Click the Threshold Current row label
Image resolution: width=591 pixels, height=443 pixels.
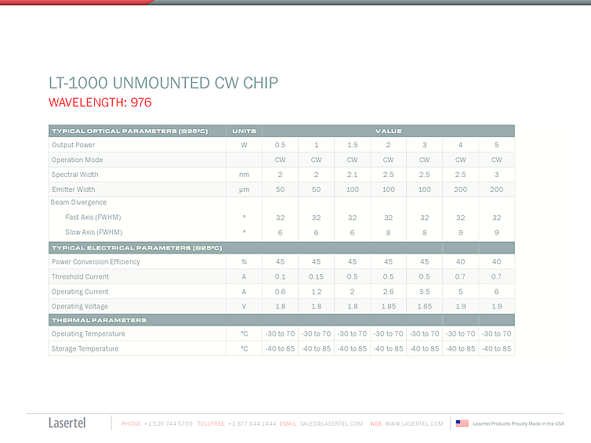[80, 277]
